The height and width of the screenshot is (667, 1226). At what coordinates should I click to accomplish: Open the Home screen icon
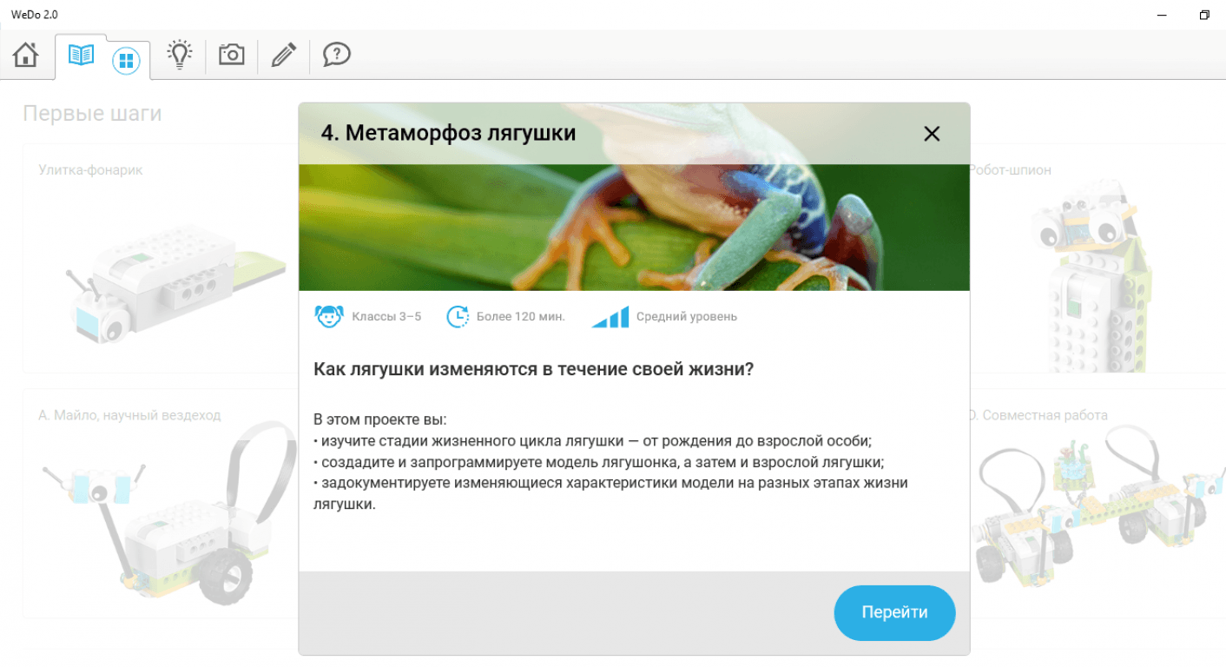coord(26,56)
